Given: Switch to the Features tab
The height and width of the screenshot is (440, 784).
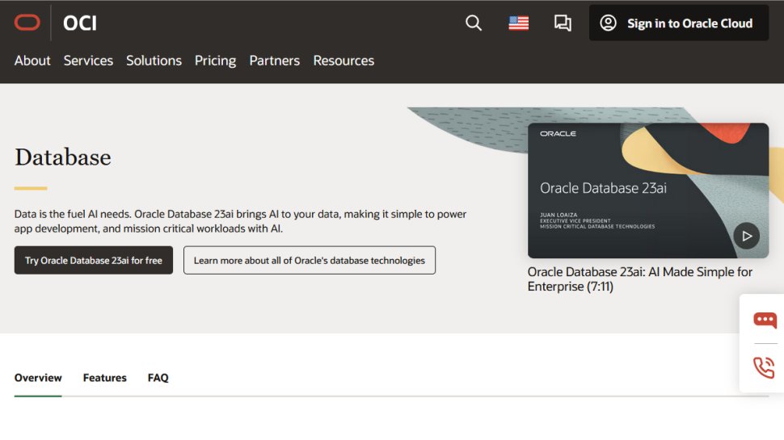Looking at the screenshot, I should click(105, 378).
